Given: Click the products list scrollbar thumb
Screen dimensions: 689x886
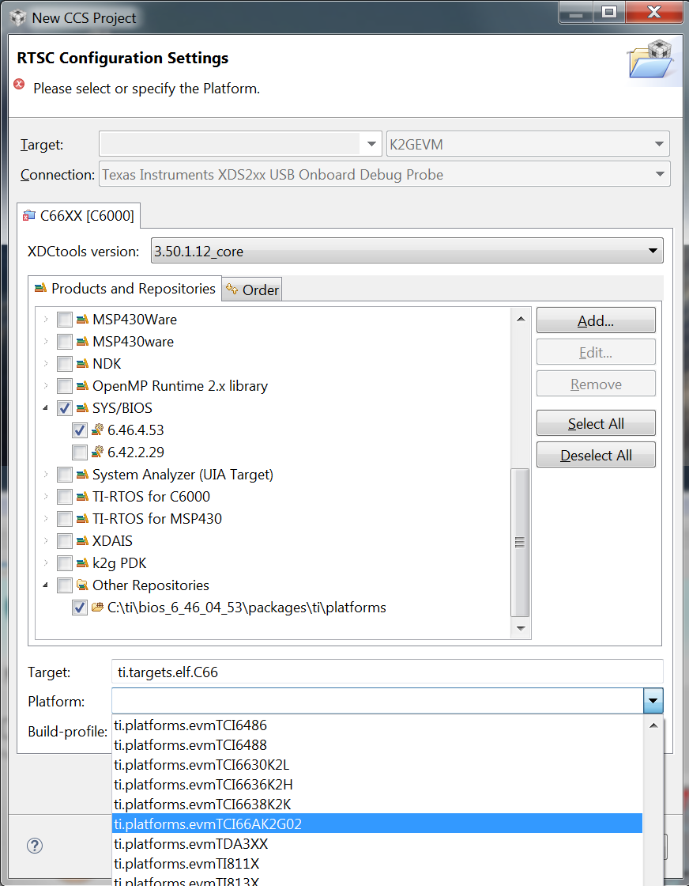Looking at the screenshot, I should 520,543.
